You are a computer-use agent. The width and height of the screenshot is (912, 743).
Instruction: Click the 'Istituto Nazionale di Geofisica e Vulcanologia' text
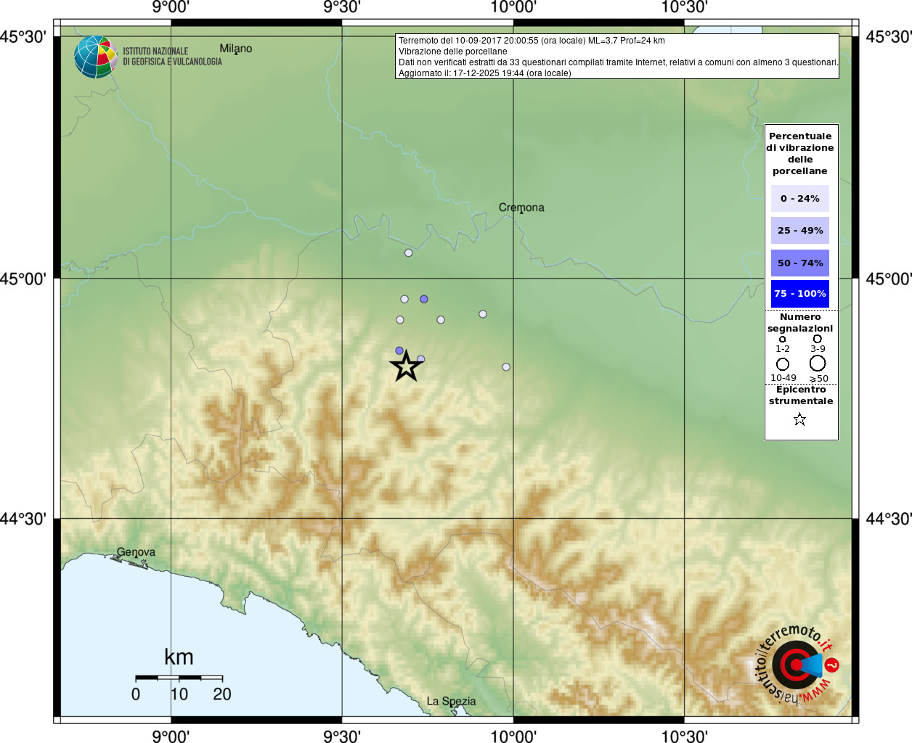click(x=173, y=57)
